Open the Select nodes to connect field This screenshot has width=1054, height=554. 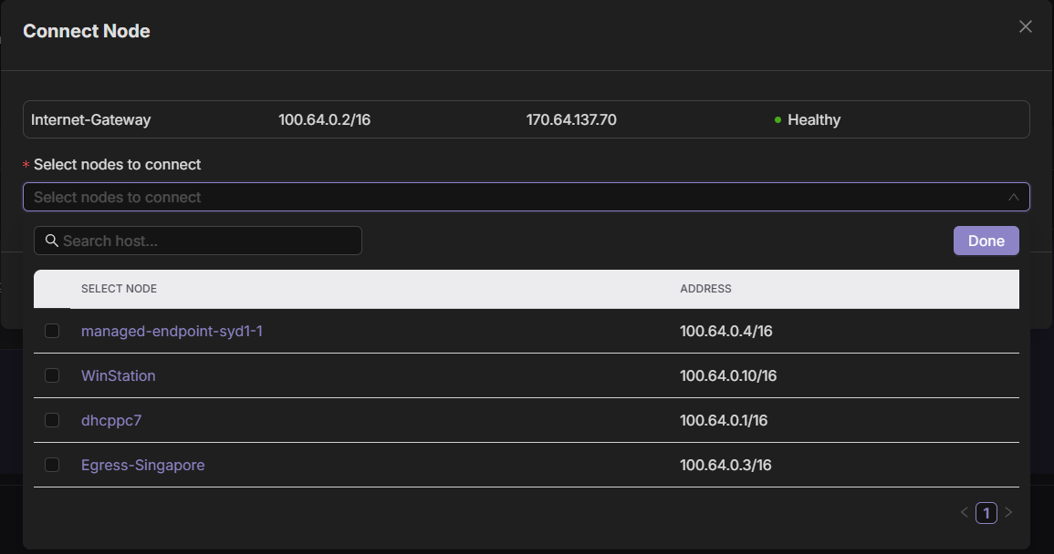(511, 197)
